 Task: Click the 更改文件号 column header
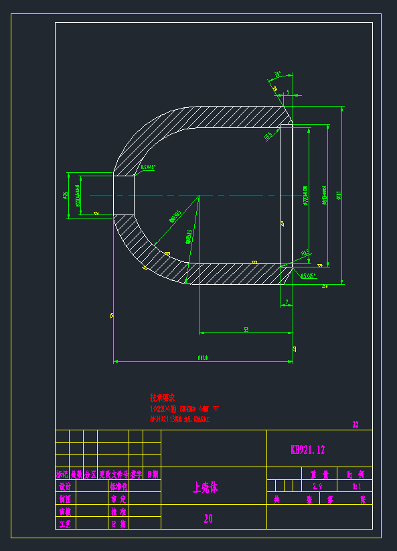coord(113,475)
